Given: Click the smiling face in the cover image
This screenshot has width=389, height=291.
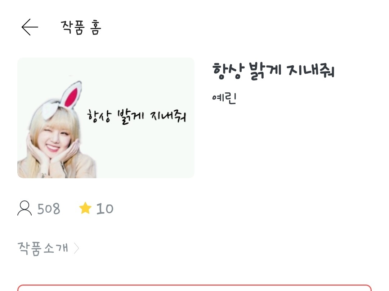Looking at the screenshot, I should click(x=53, y=139).
